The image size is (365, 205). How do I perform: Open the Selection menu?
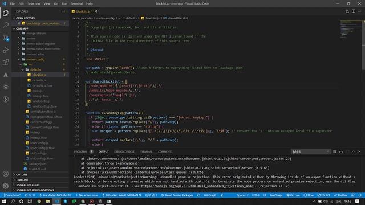[x=34, y=4]
